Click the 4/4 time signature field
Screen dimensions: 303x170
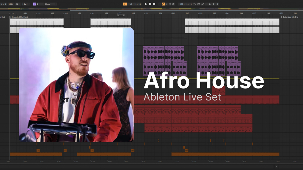click(x=4, y=4)
